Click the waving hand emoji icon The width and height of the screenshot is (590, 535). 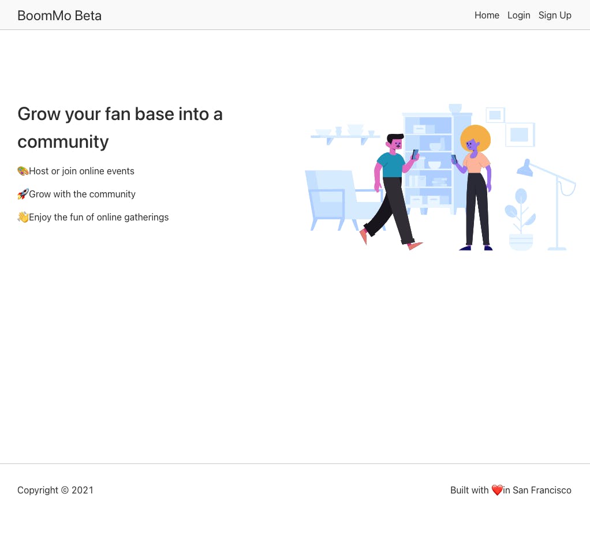23,217
